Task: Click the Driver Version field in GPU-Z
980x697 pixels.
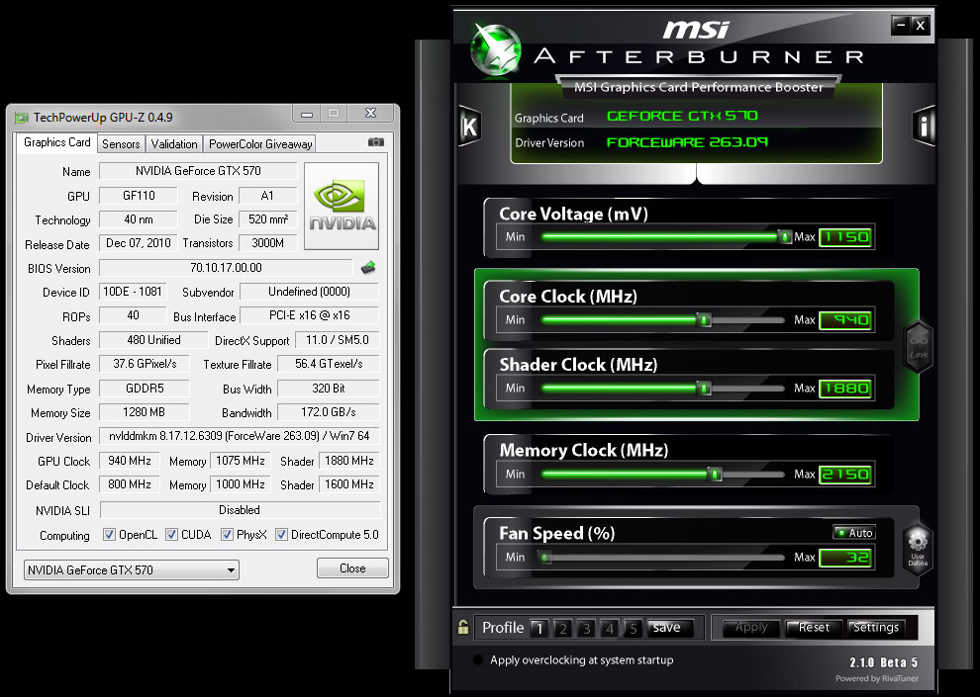Action: point(240,436)
